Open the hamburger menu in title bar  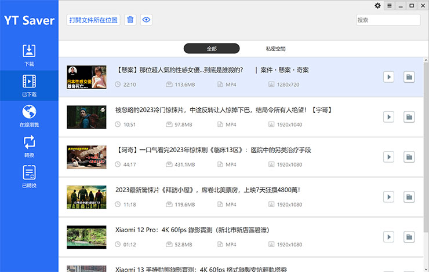[390, 6]
